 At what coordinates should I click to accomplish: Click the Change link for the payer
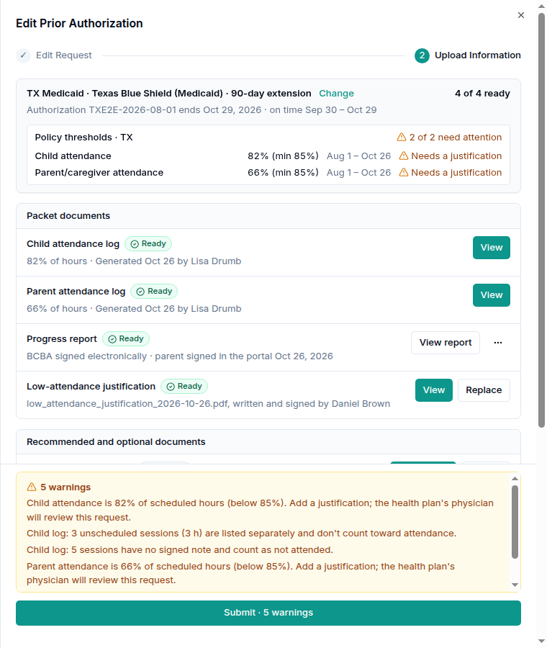[336, 94]
